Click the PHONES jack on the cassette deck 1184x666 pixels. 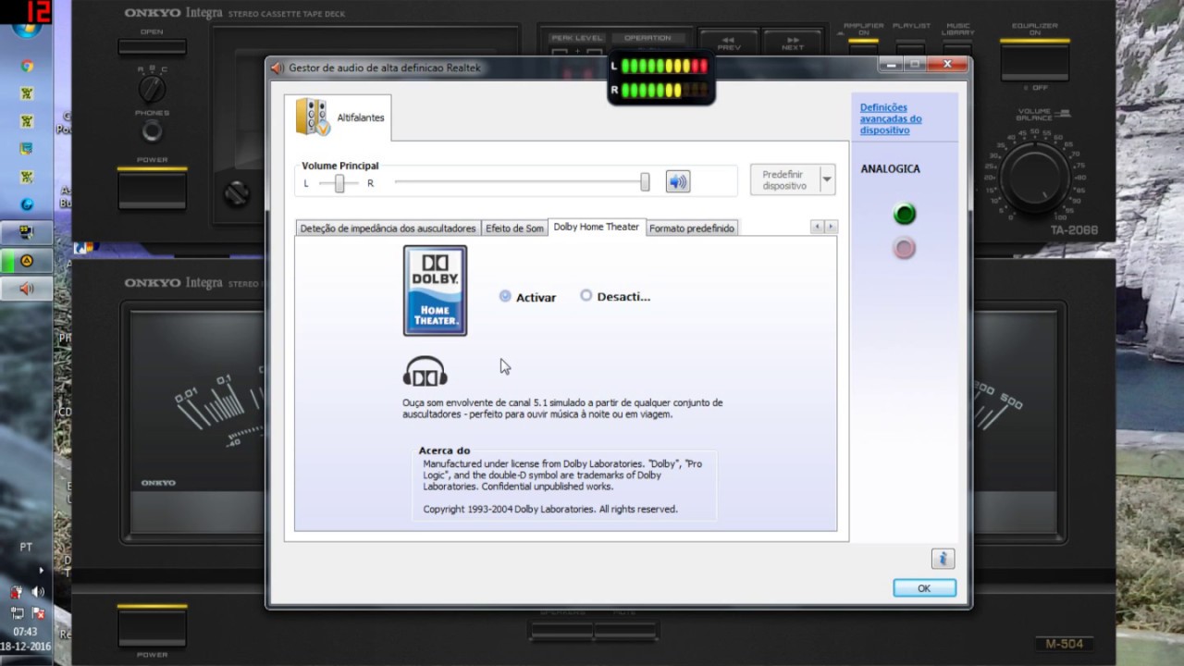click(152, 132)
